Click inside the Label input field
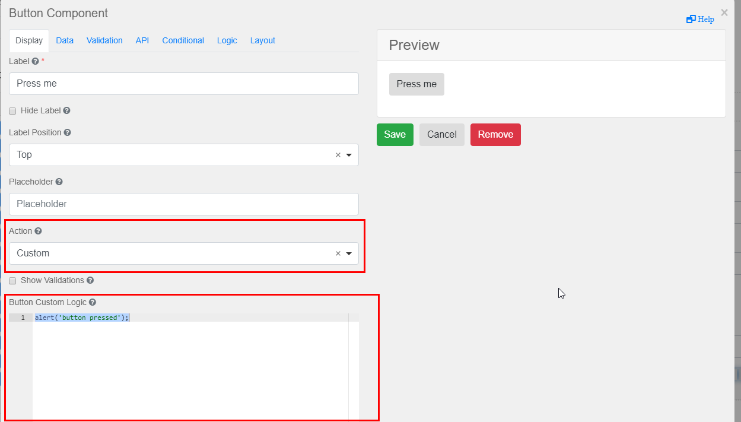Viewport: 741px width, 422px height. coord(184,84)
